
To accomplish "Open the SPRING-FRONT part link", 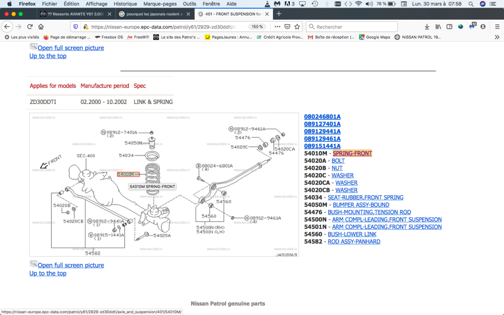I will 352,153.
